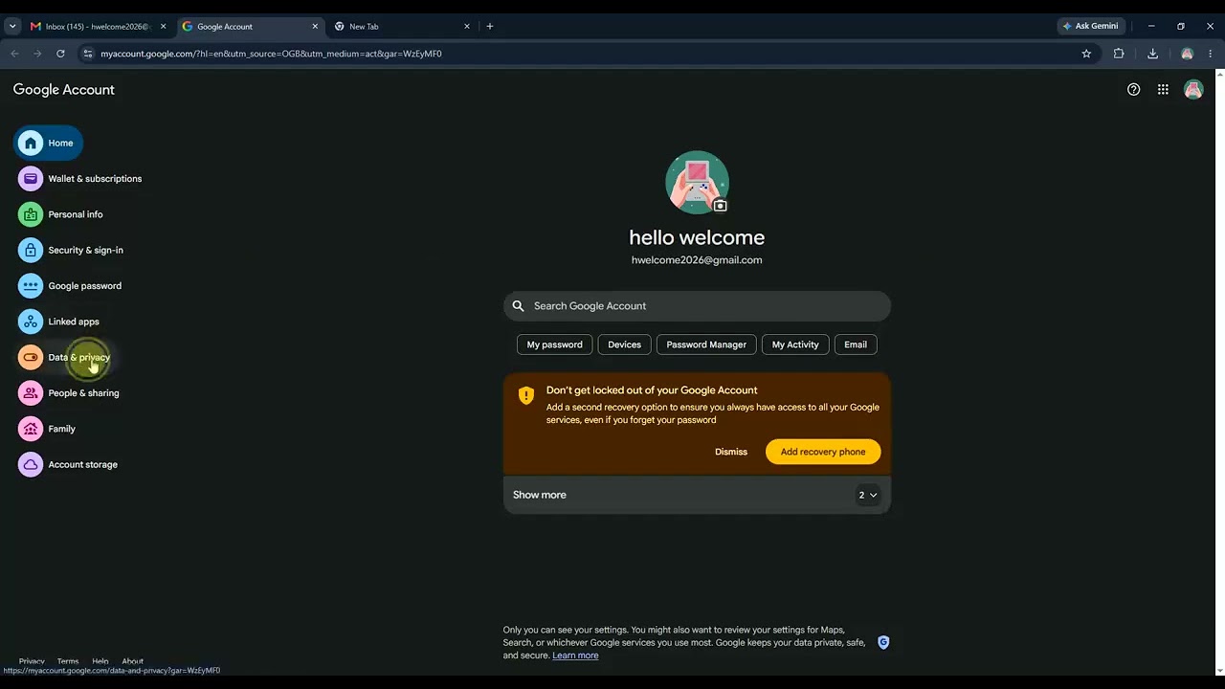Open the Terms footer link
Image resolution: width=1225 pixels, height=689 pixels.
(68, 661)
